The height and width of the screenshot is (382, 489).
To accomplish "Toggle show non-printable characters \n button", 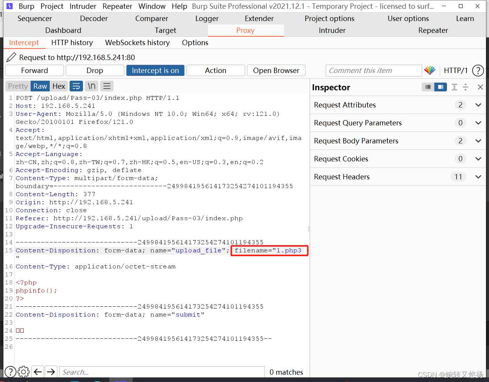I will click(91, 86).
